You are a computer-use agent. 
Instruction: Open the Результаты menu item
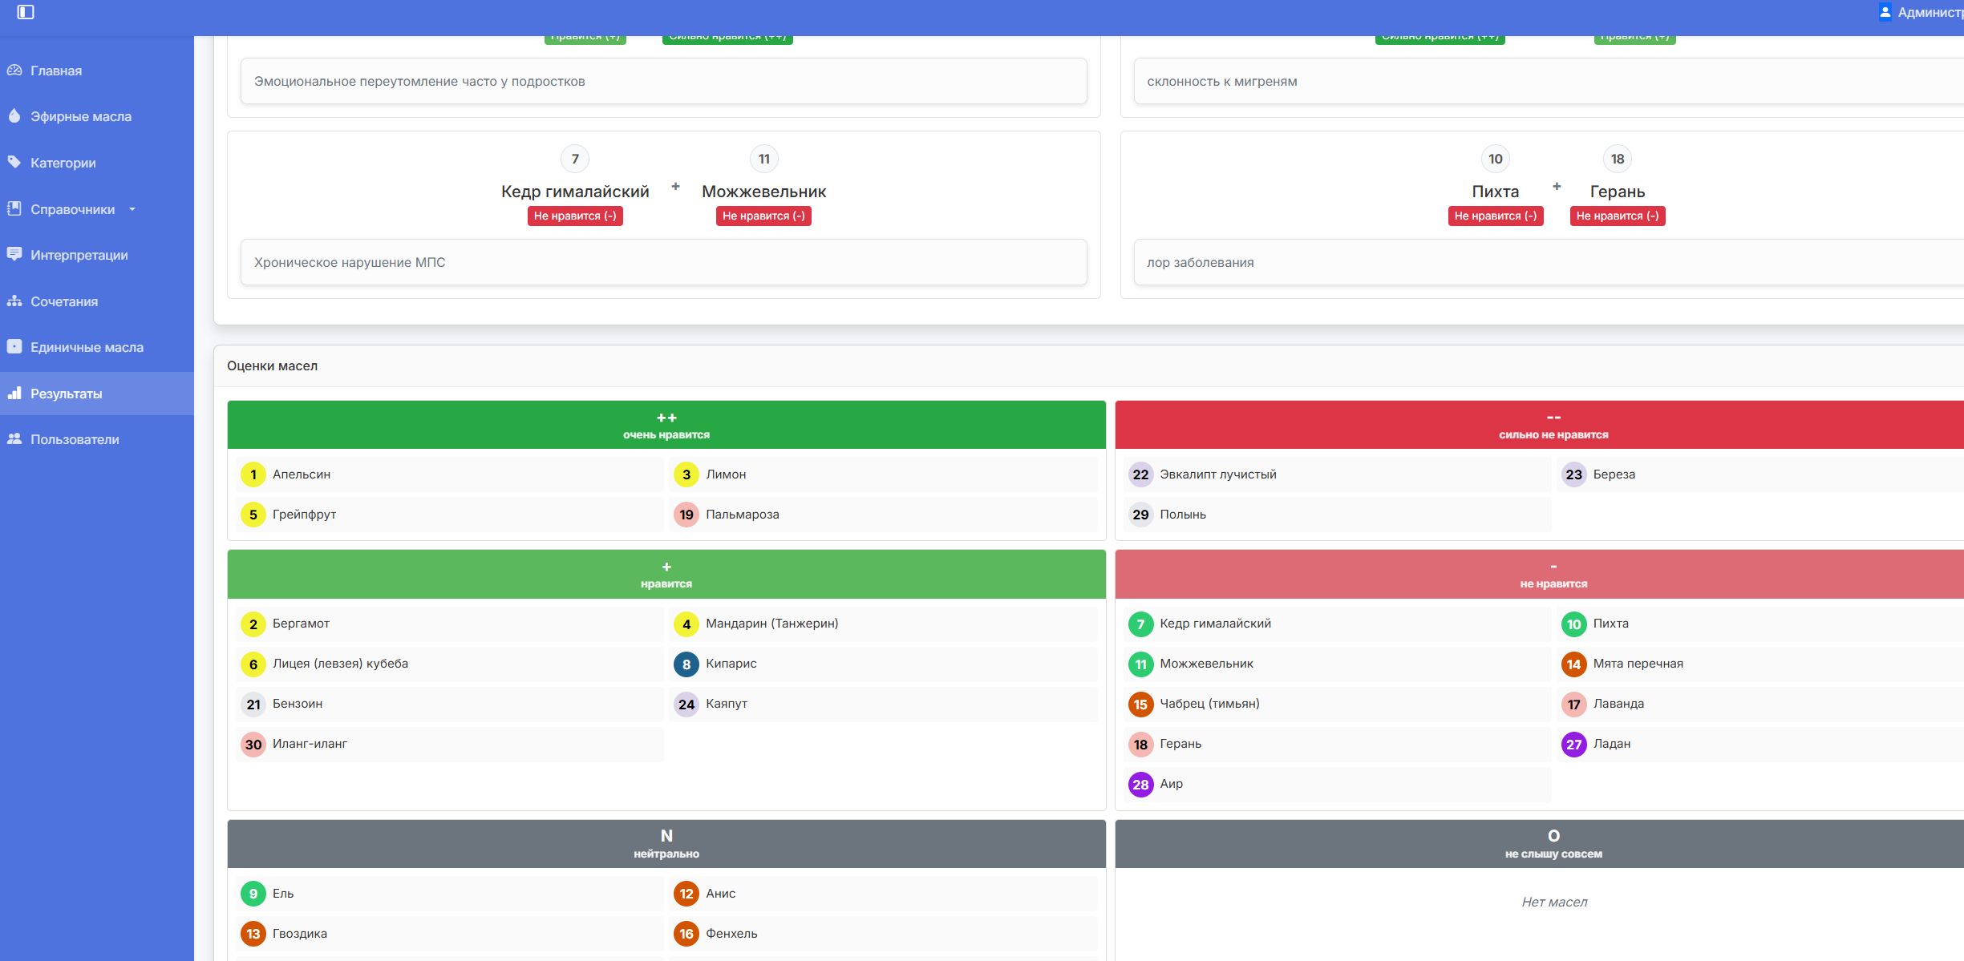pyautogui.click(x=66, y=394)
